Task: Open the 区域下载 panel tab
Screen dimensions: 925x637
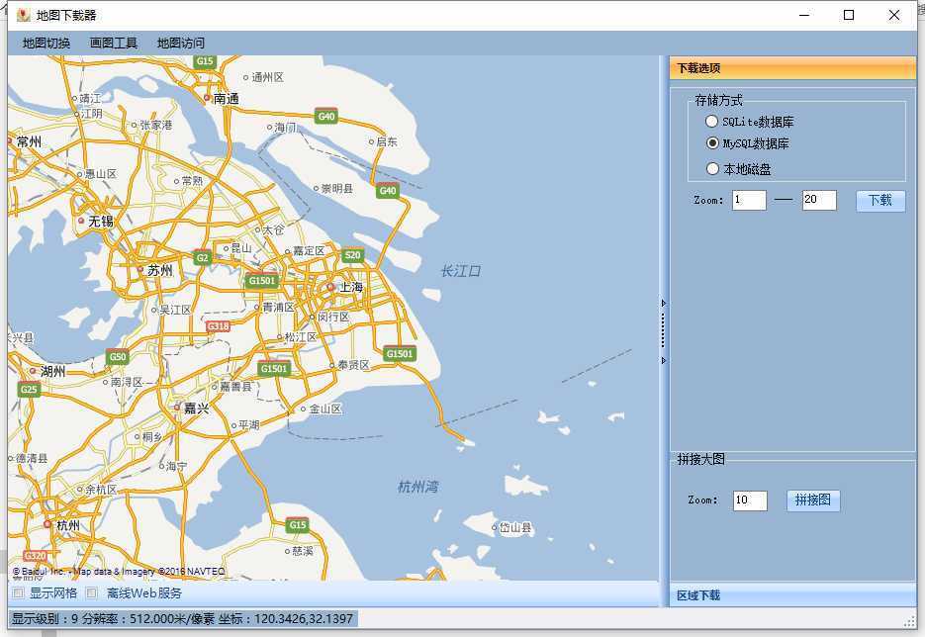Action: tap(792, 595)
